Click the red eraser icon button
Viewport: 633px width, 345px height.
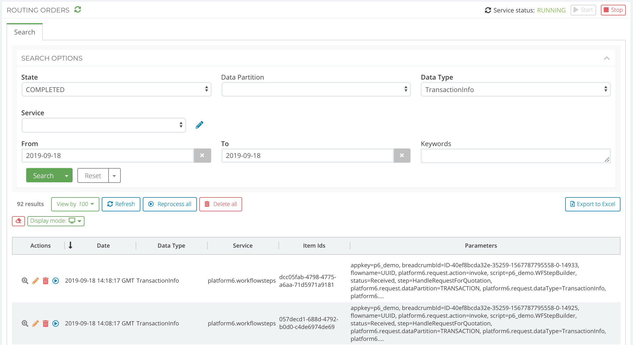18,221
